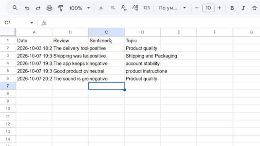Select all cells with corner button
The height and width of the screenshot is (146, 260).
[8, 32]
